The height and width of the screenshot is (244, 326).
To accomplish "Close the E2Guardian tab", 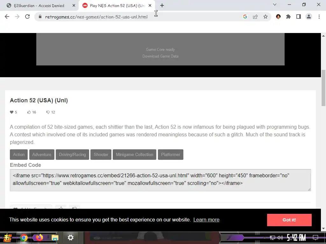I will tap(74, 6).
